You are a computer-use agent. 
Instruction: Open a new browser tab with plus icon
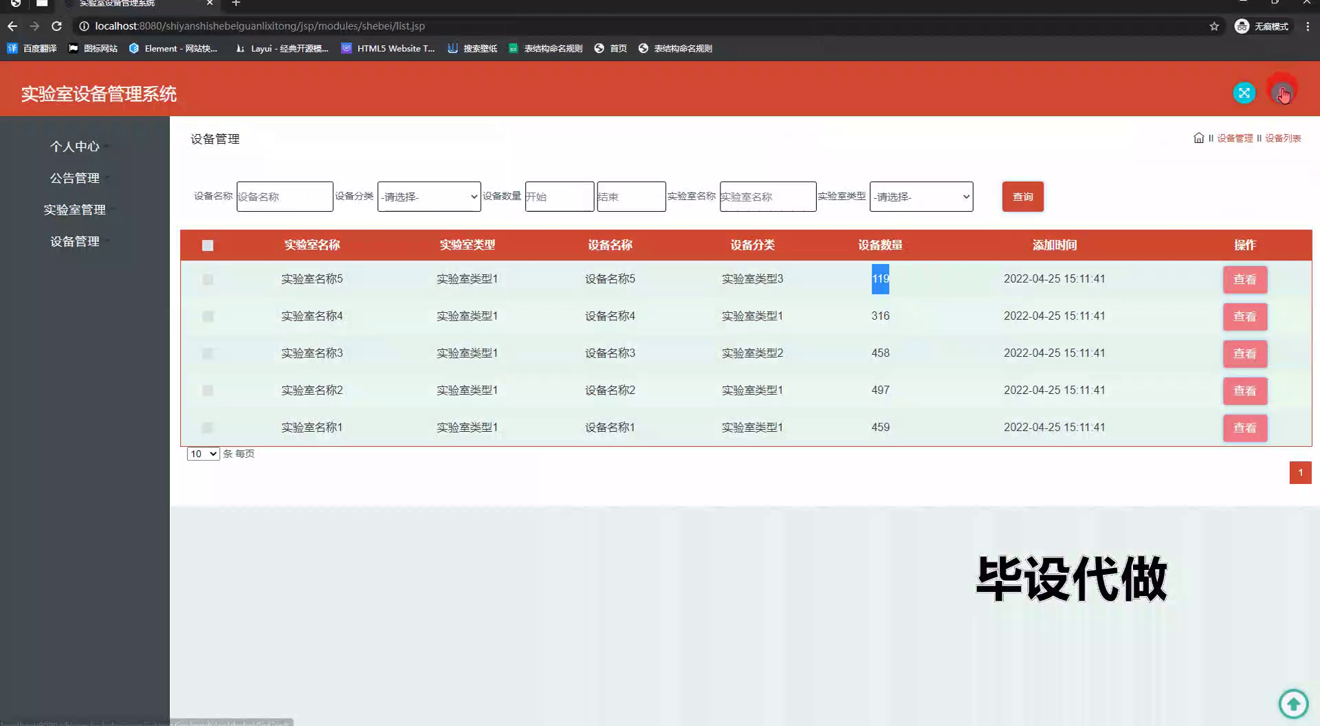coord(236,3)
